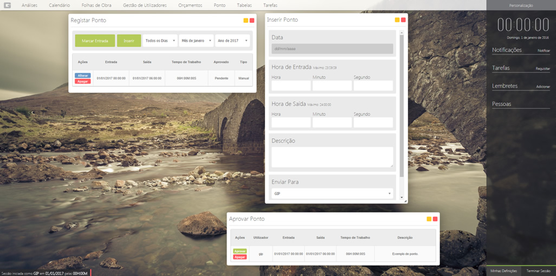Close the Inserir Ponto window via red square

point(403,20)
